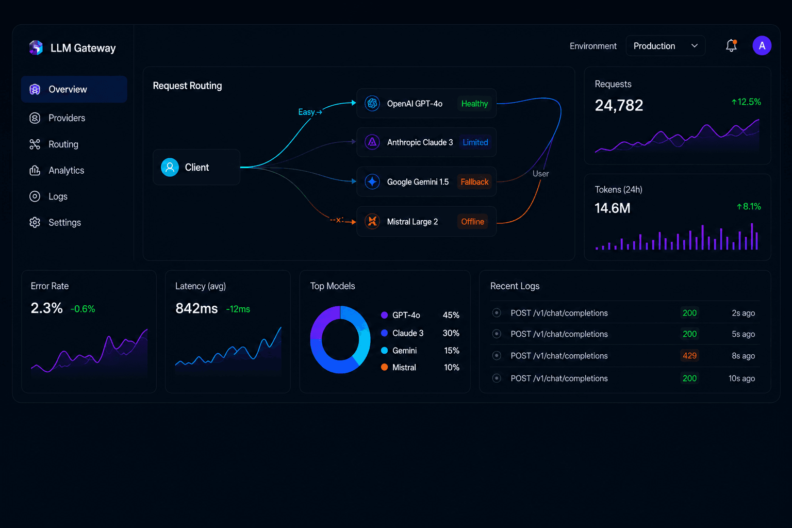Click the Healthy status badge
Image resolution: width=792 pixels, height=528 pixels.
(474, 104)
